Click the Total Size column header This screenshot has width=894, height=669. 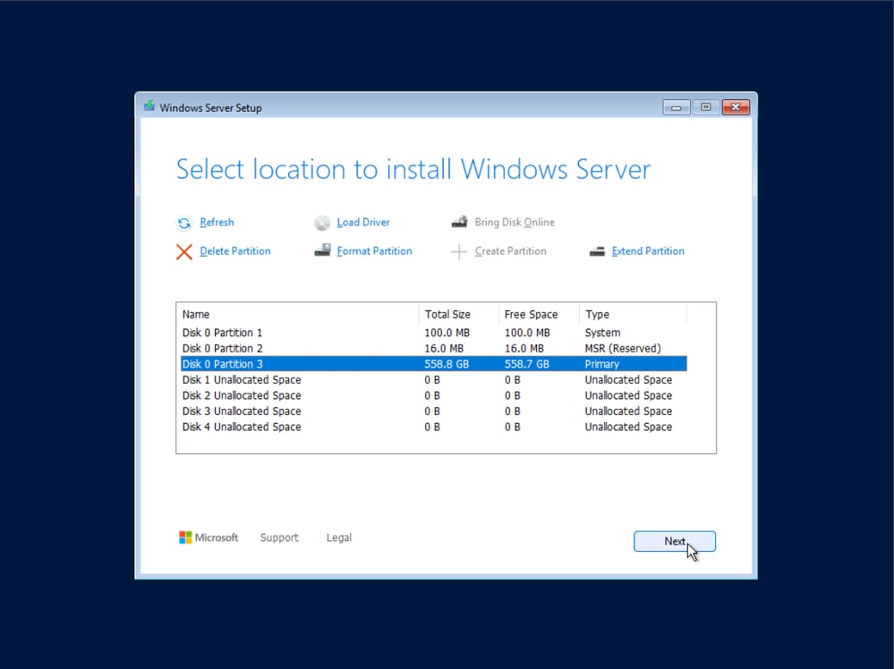click(447, 314)
